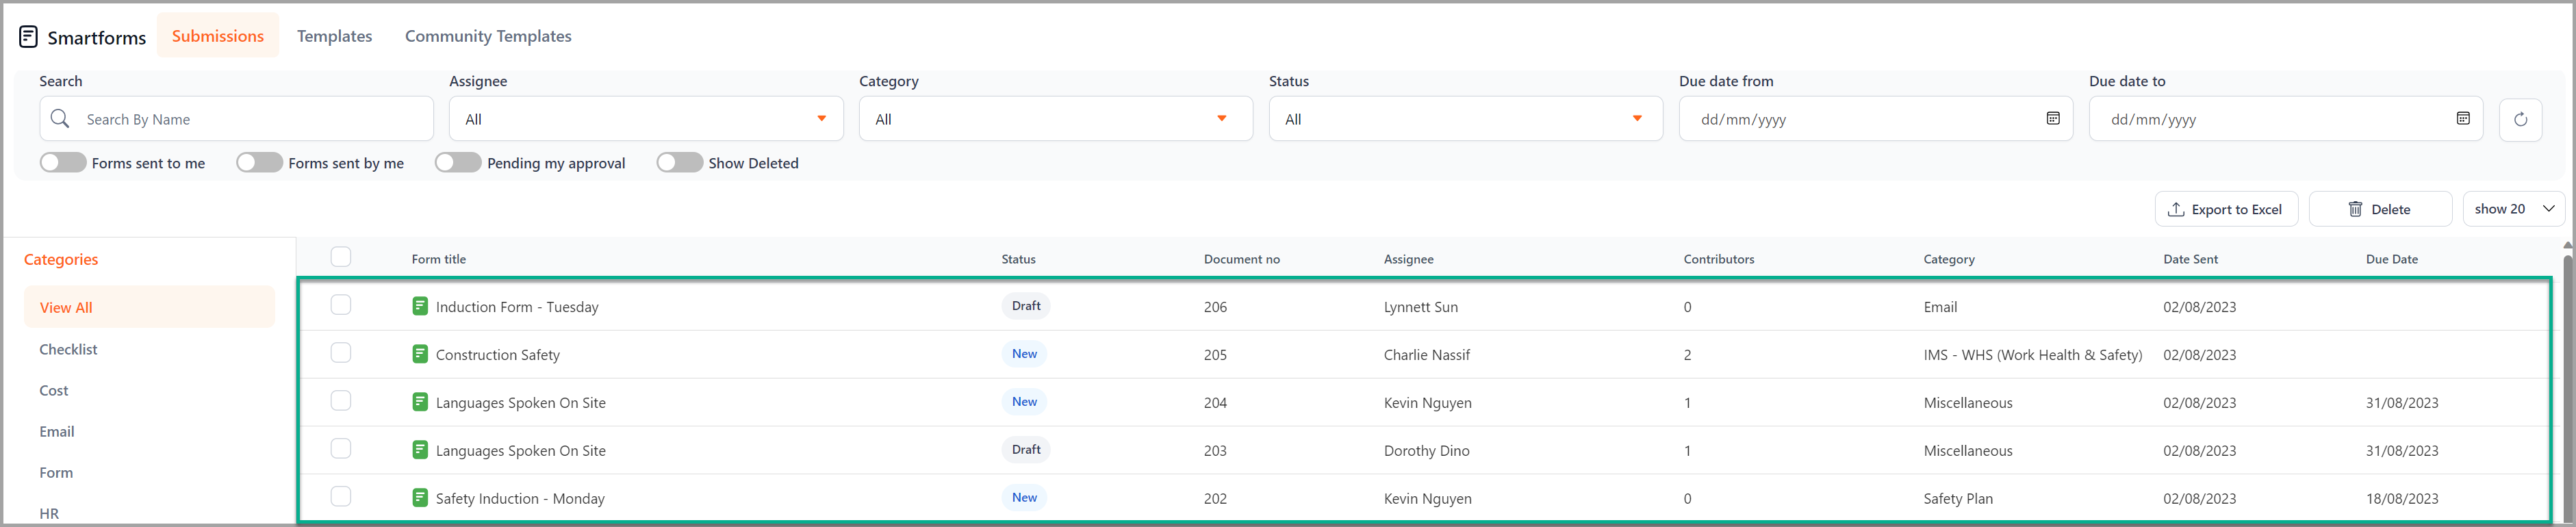
Task: Click the Date Sent column header
Action: 2190,259
